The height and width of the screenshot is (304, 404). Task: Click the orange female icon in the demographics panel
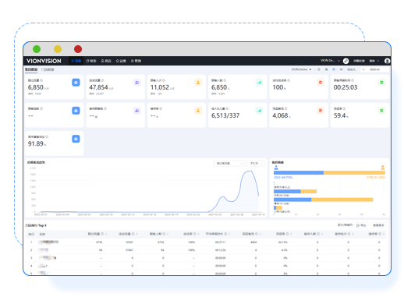382,168
